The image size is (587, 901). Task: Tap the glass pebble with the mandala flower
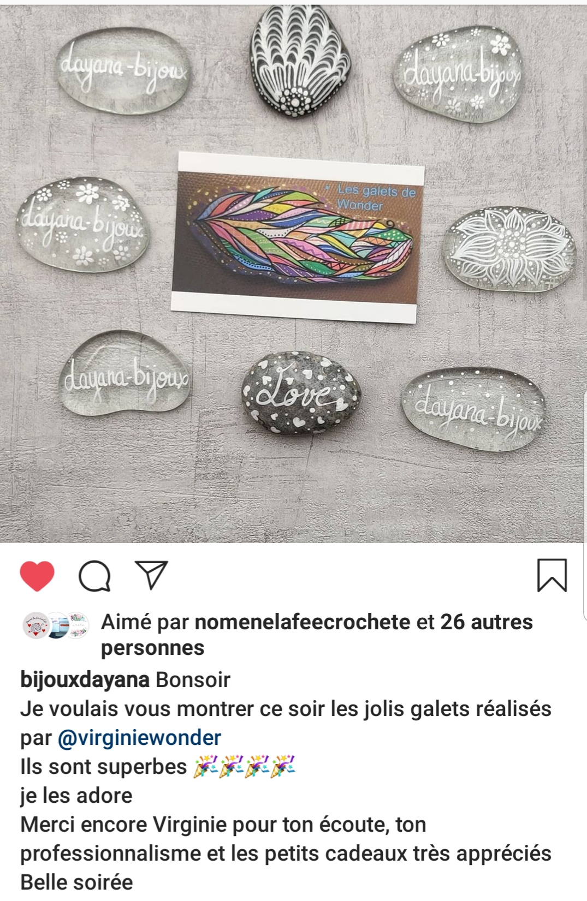point(509,249)
